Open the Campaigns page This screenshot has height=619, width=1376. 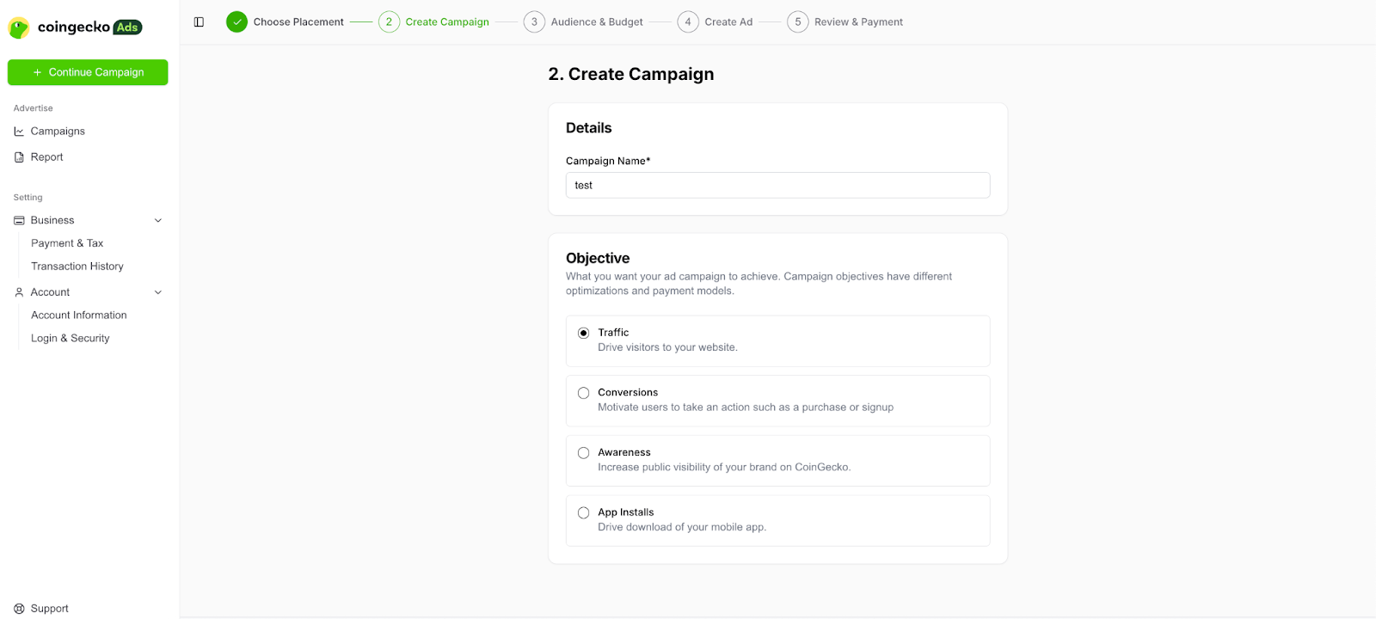(58, 132)
